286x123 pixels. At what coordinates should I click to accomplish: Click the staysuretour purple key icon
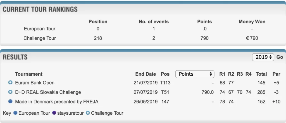(x=54, y=113)
